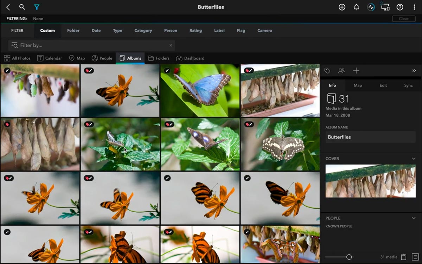Select the dark butterfly with blue spots photo
Viewport: 422px width, 264px height.
coord(200,144)
